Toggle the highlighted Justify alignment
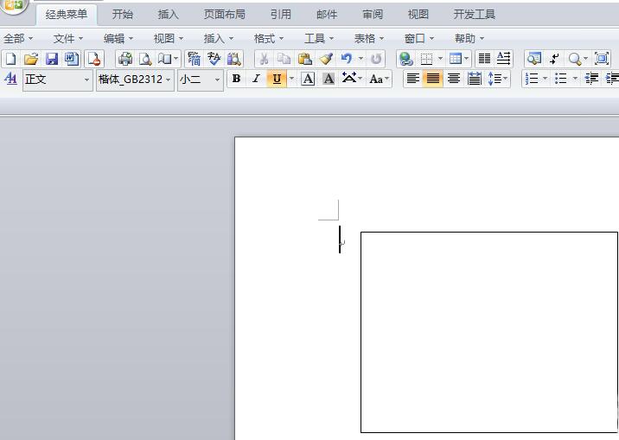This screenshot has height=440, width=619. coord(433,79)
